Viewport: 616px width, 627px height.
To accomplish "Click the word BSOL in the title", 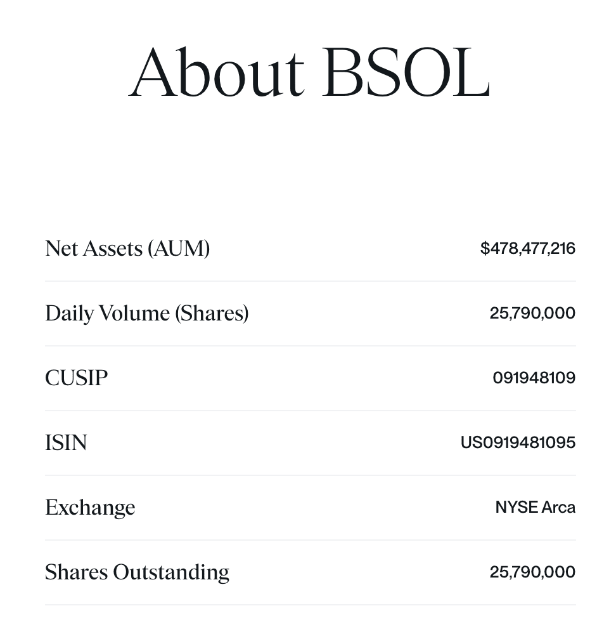I will click(x=406, y=73).
